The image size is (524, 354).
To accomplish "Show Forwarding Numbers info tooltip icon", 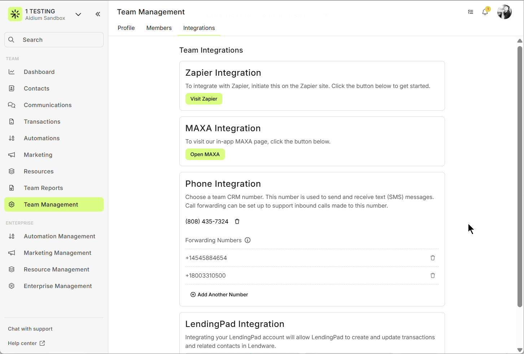I will pos(248,240).
